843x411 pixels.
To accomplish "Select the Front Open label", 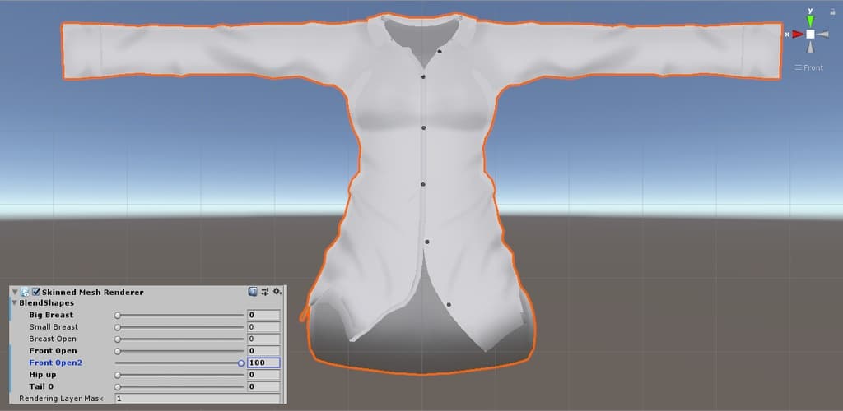I will pos(53,351).
